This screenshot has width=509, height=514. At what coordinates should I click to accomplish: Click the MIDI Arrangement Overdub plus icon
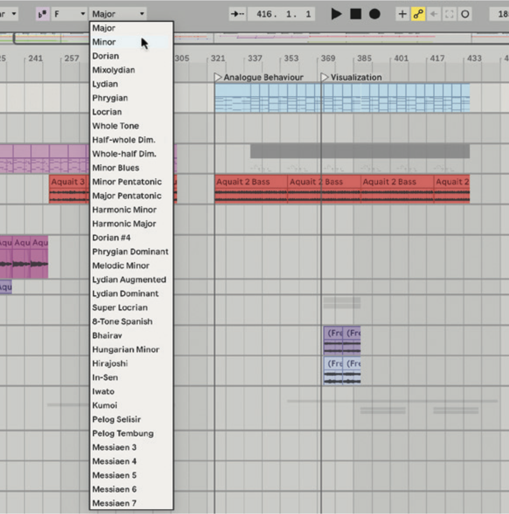point(402,14)
